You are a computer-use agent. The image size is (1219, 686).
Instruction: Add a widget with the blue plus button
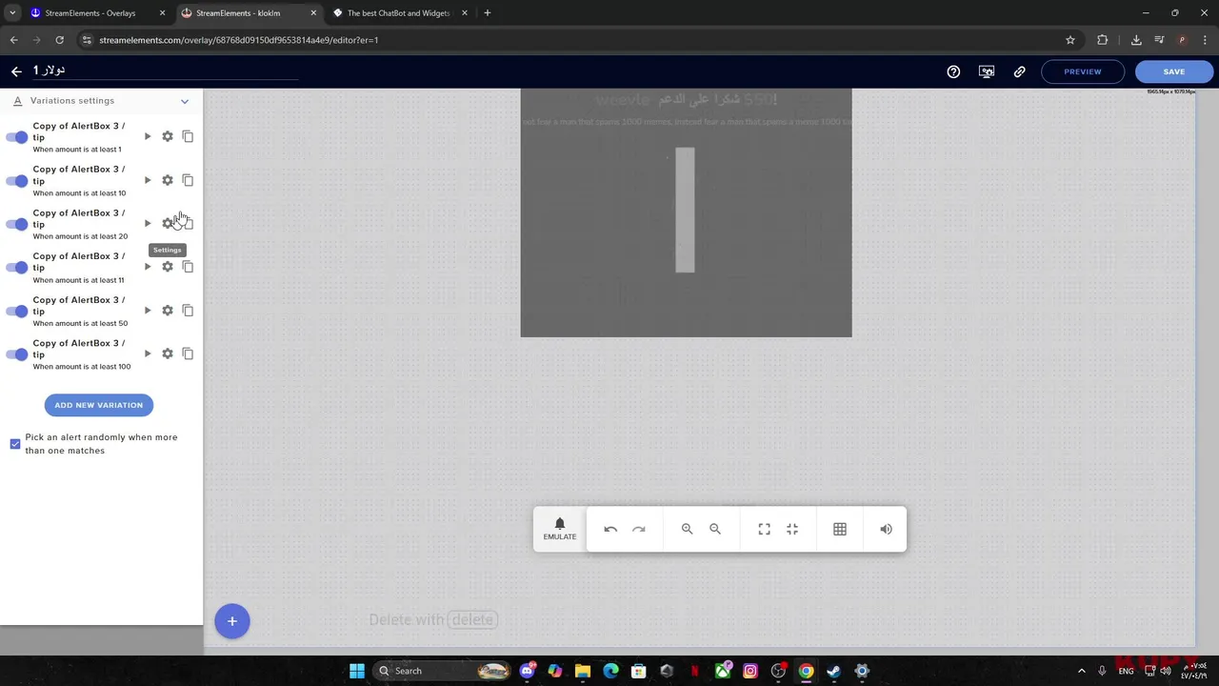231,621
